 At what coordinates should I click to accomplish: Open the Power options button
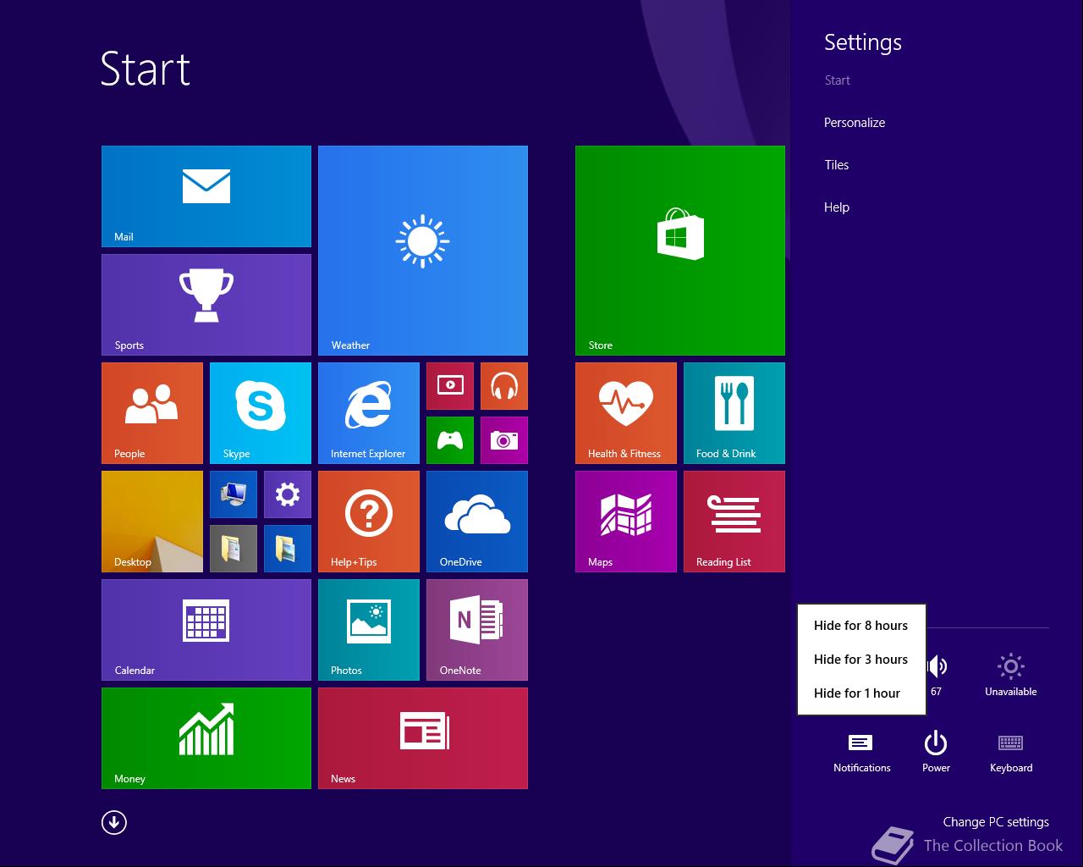(936, 752)
